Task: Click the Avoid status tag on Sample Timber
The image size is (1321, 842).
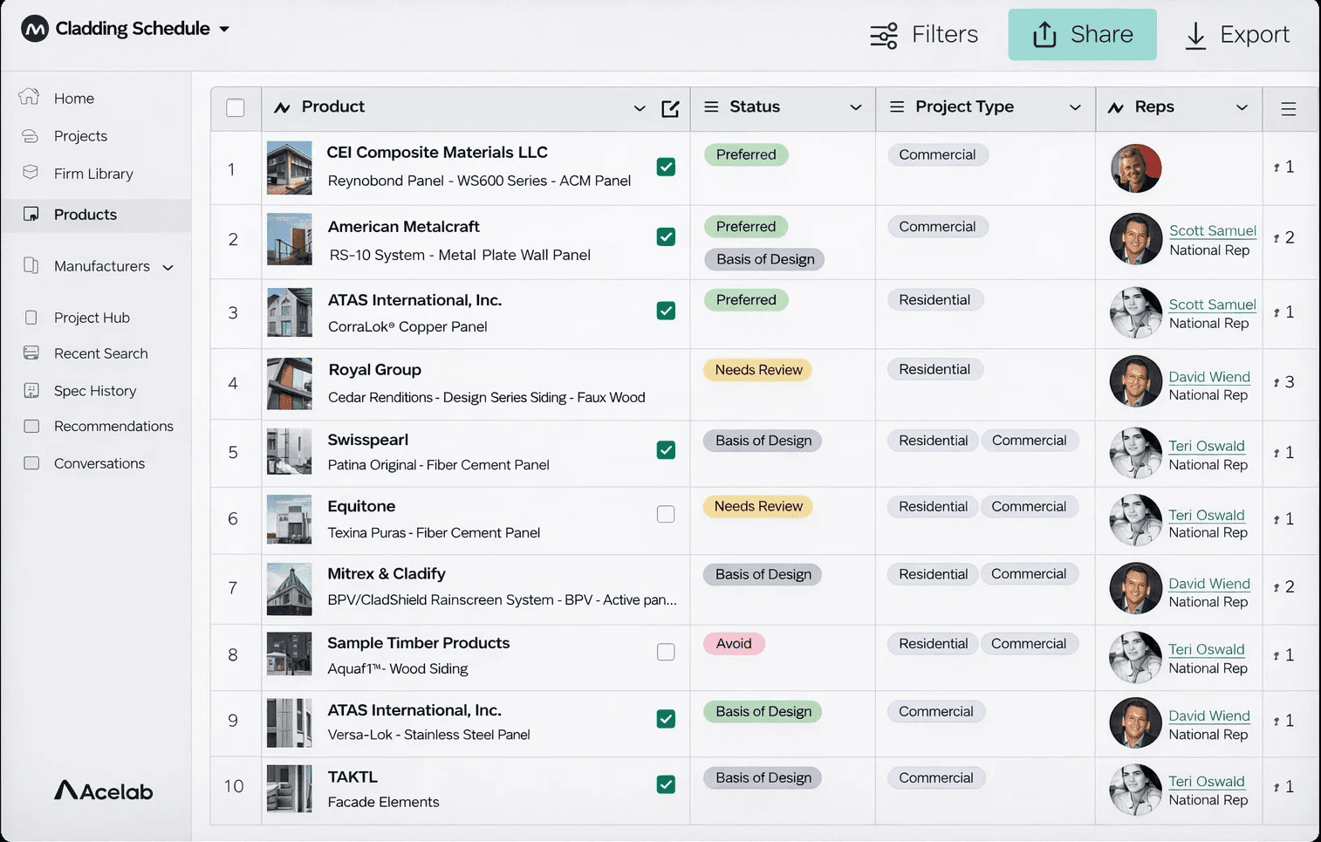Action: [x=734, y=644]
